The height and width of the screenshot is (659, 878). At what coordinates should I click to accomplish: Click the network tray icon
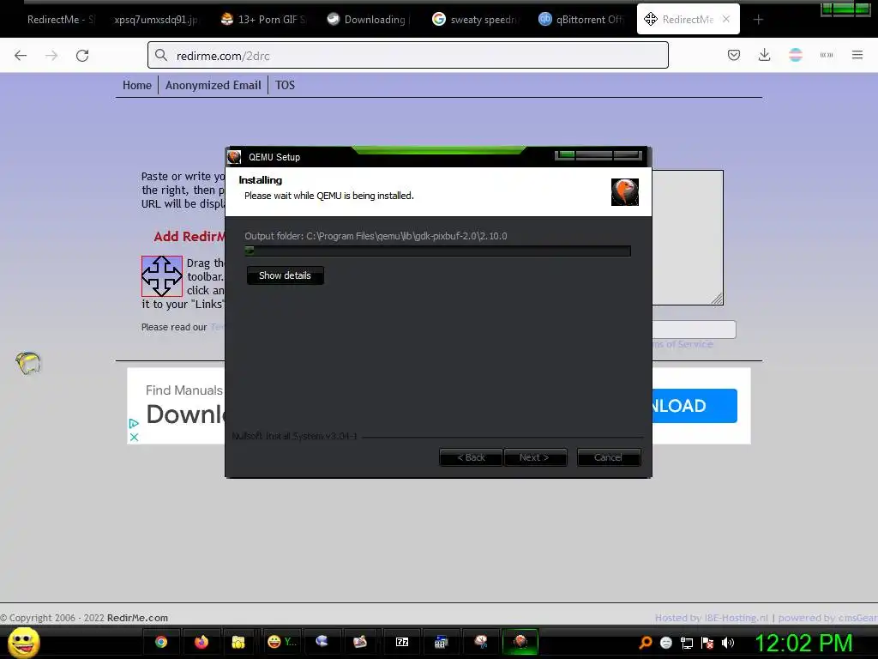[687, 643]
